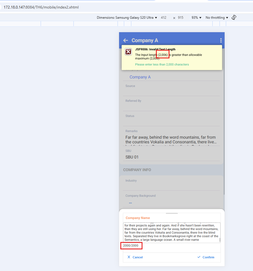Screen dimensions: 253x271
Task: Select the Referred By field
Action: click(171, 105)
